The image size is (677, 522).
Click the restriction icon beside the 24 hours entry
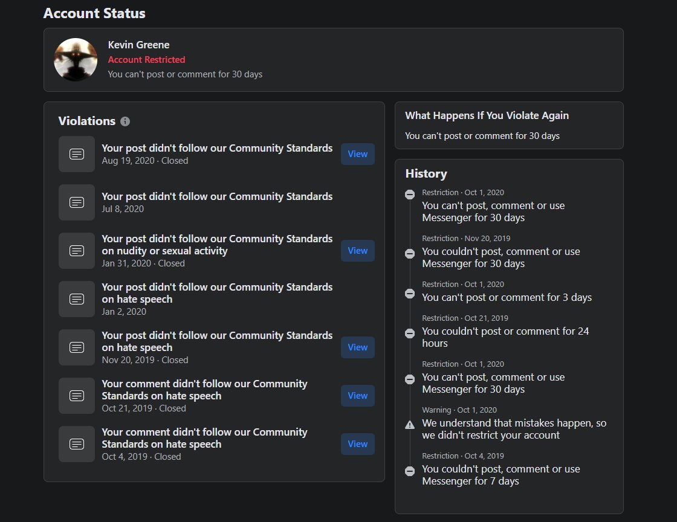(410, 333)
